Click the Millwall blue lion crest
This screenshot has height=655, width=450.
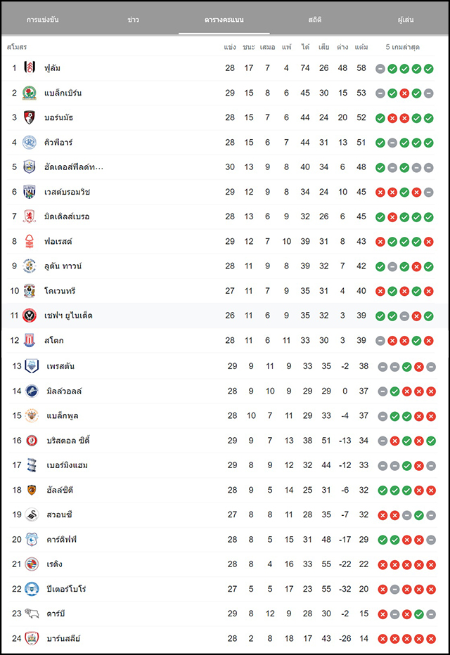32,391
